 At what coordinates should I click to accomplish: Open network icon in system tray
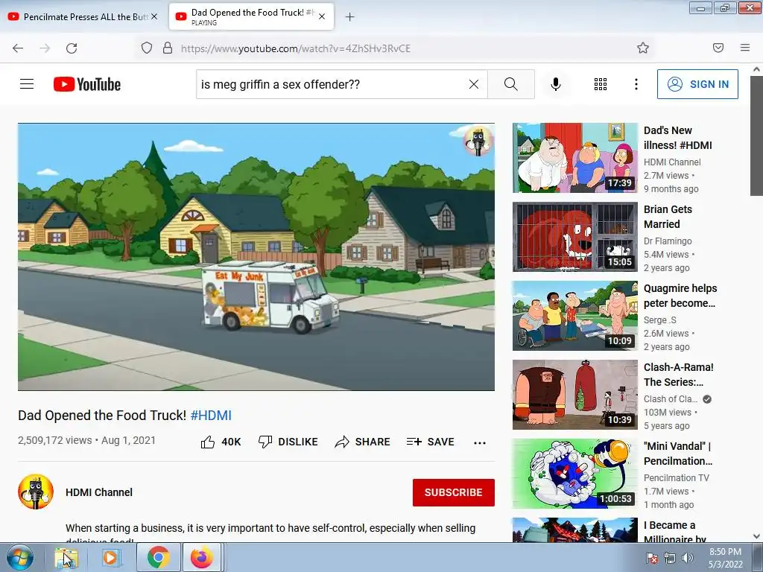click(670, 557)
